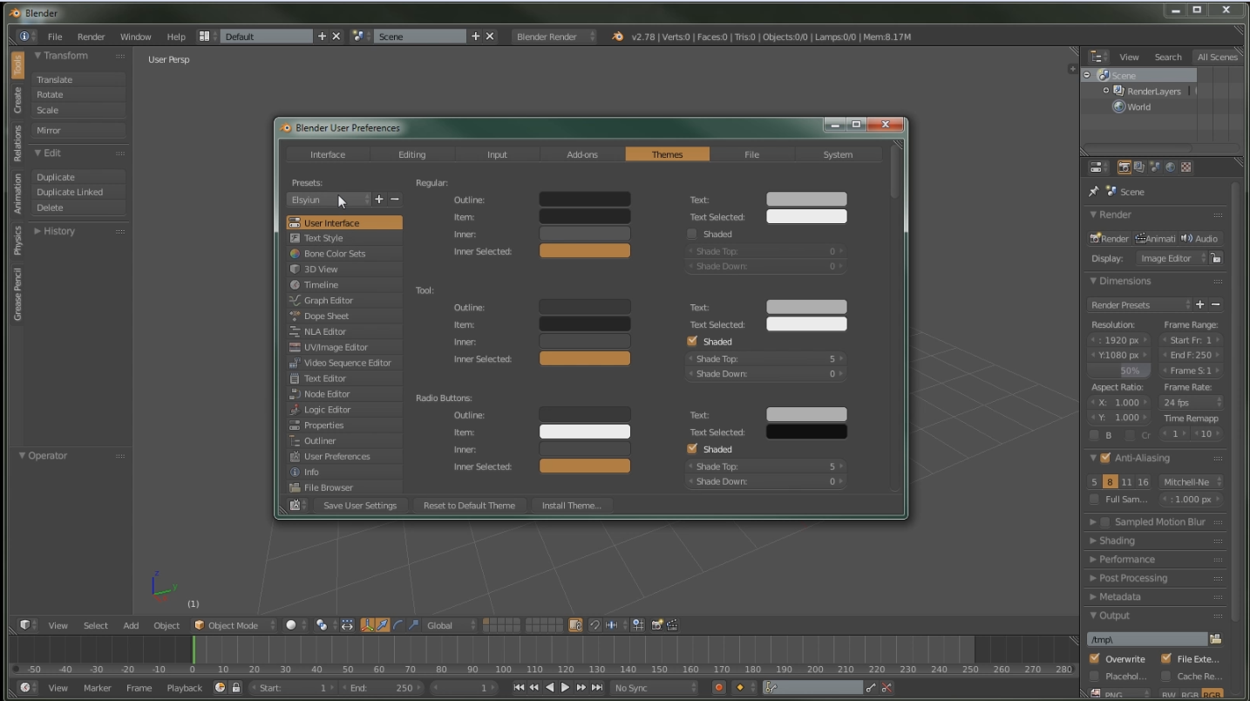This screenshot has height=701, width=1250.
Task: Collapse the Scene item in outliner
Action: click(x=1087, y=76)
